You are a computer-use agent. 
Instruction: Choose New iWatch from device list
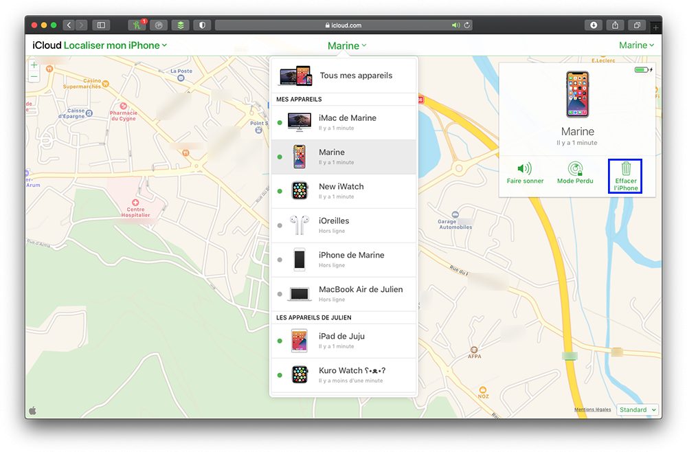(x=343, y=191)
